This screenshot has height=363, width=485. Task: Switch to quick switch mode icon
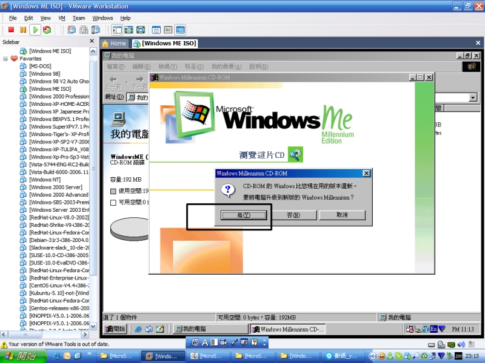coord(129,30)
